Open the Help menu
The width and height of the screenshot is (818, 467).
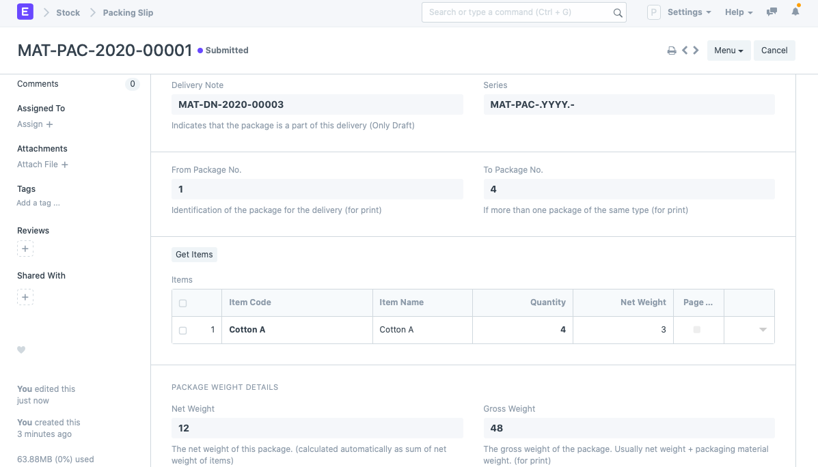[x=738, y=12]
